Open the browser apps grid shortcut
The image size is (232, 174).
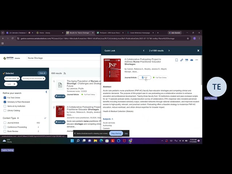(3, 43)
